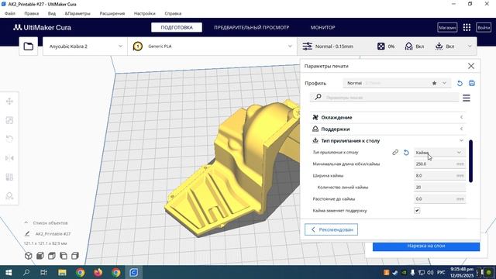Image resolution: width=496 pixels, height=279 pixels.
Task: Click the settings panel scrollbar
Action: [x=470, y=161]
